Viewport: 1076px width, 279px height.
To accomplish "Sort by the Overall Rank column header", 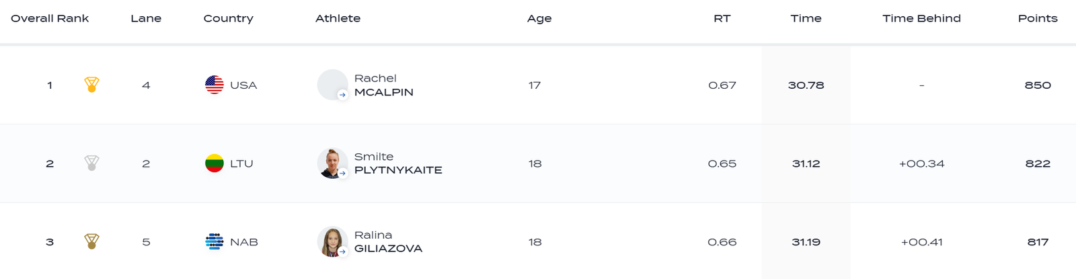I will [x=50, y=18].
